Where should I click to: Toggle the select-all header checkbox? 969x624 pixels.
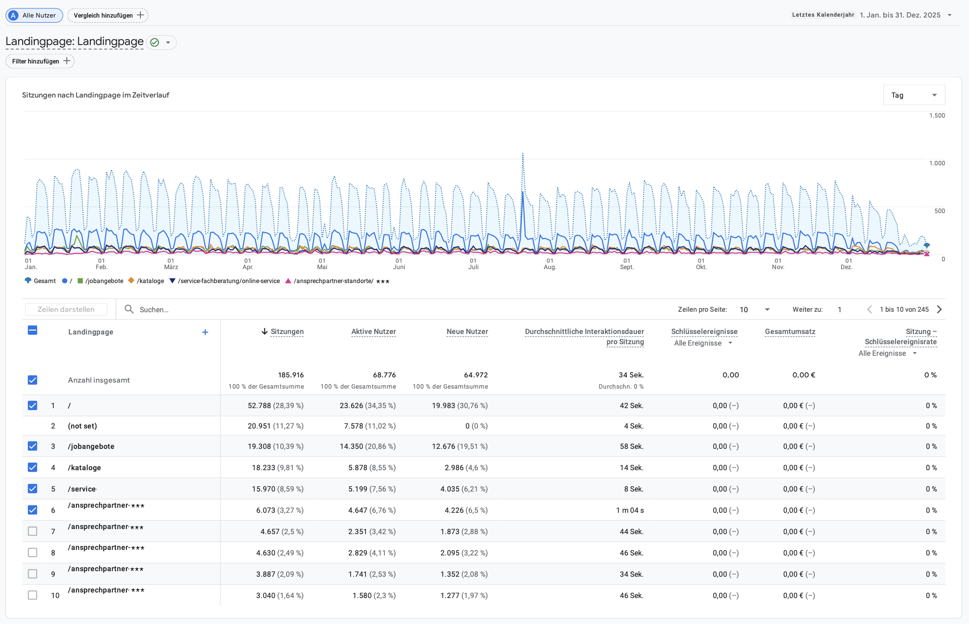[32, 330]
